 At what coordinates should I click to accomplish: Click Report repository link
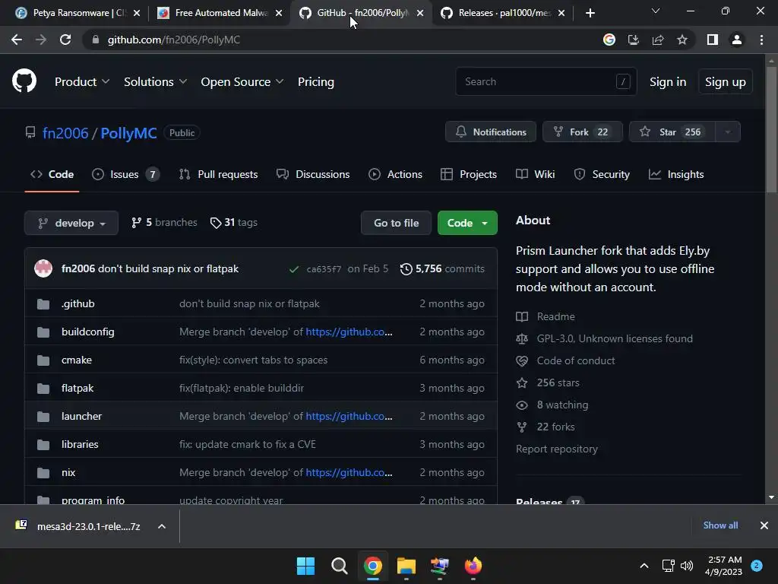pos(557,449)
